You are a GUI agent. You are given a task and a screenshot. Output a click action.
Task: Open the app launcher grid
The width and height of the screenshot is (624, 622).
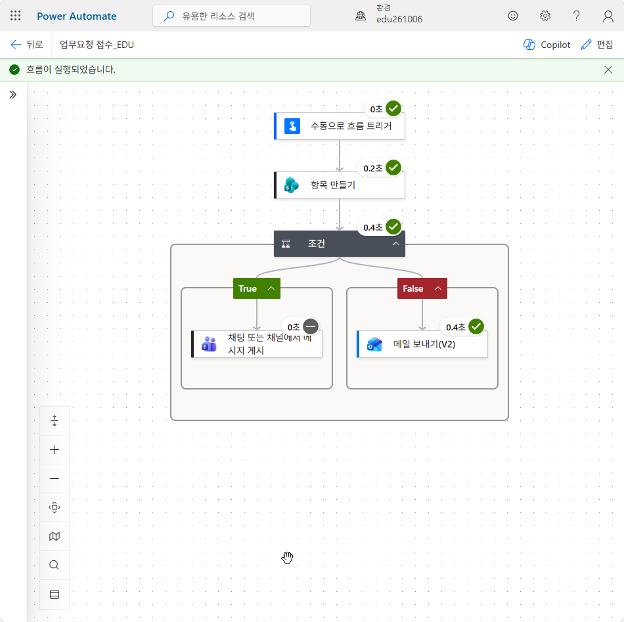16,16
